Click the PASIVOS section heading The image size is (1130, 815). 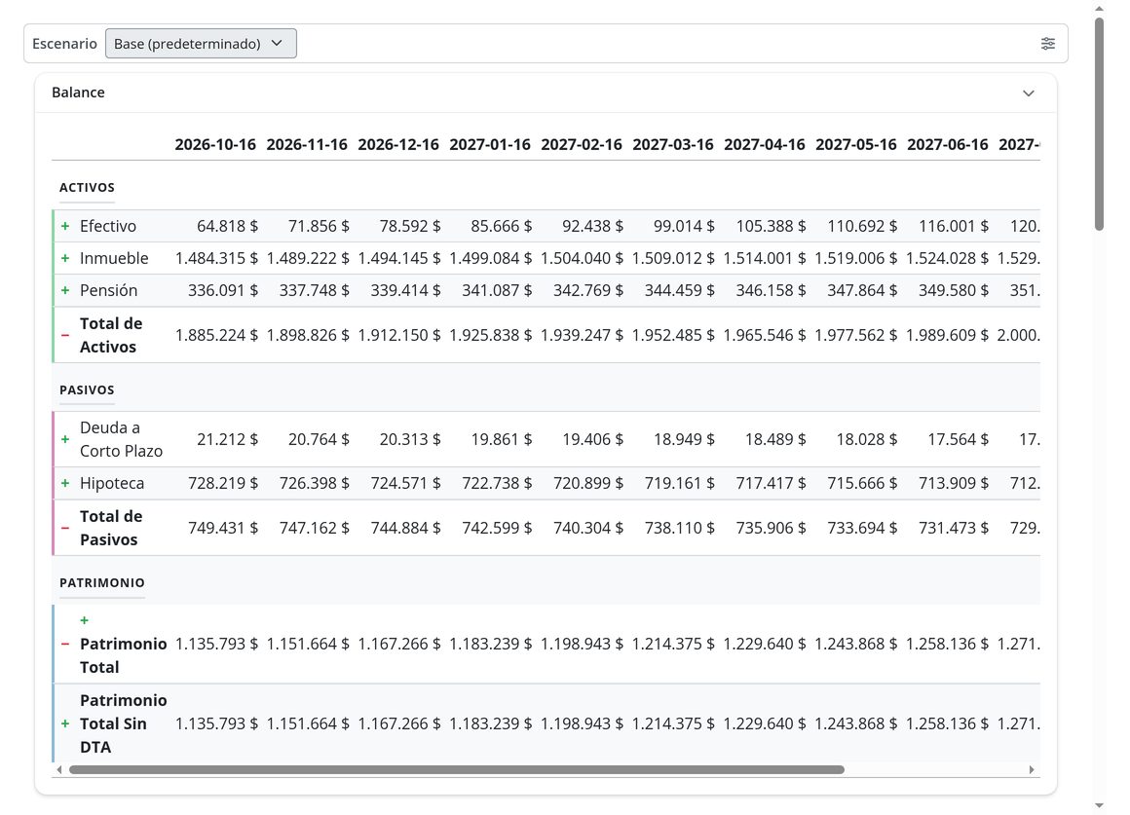pyautogui.click(x=88, y=389)
